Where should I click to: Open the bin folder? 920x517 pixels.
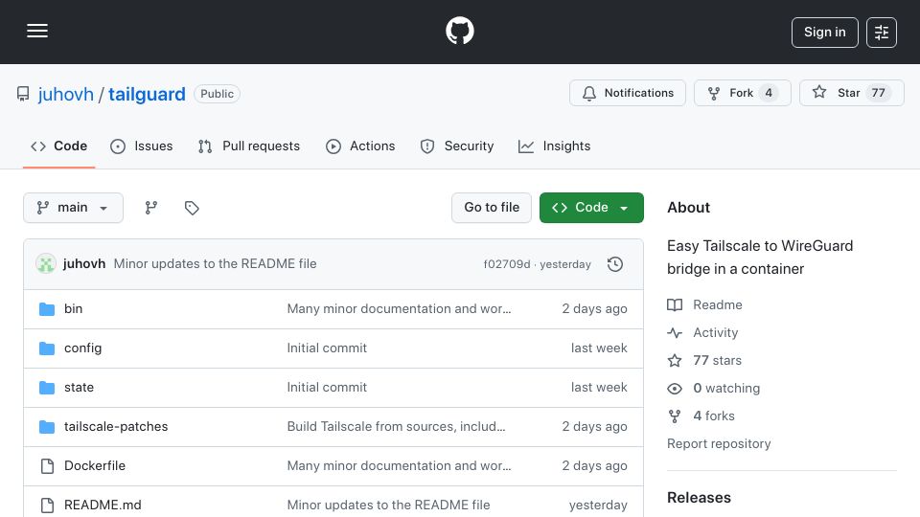point(74,309)
